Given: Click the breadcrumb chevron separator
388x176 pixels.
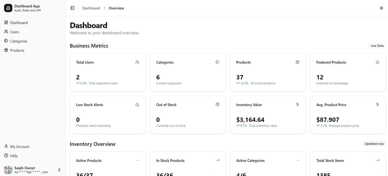Looking at the screenshot, I should tap(104, 8).
